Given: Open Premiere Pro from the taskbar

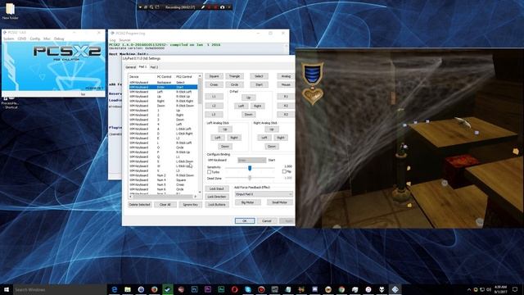Looking at the screenshot, I should (208, 289).
